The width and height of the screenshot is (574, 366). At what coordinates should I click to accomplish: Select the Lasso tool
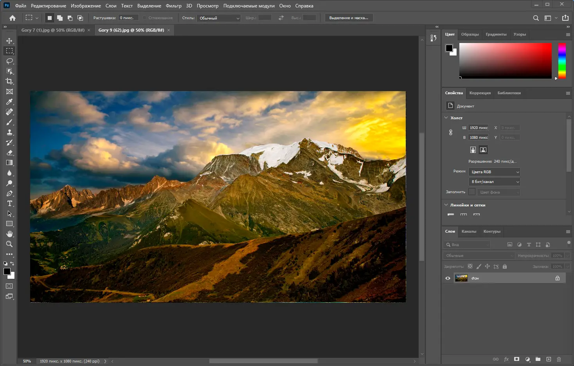point(9,61)
